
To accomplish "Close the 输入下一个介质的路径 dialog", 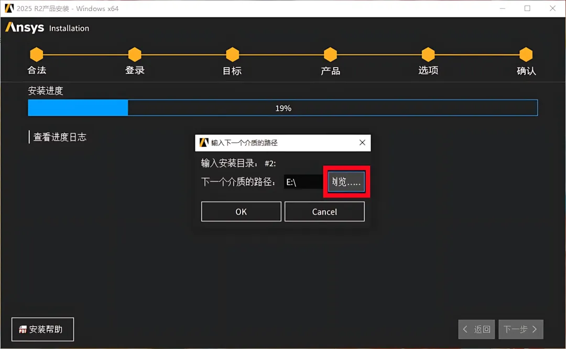I will pyautogui.click(x=363, y=143).
